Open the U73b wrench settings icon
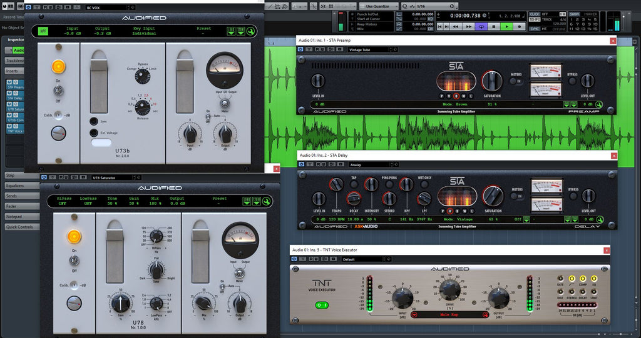Image resolution: width=641 pixels, height=338 pixels. tap(250, 31)
